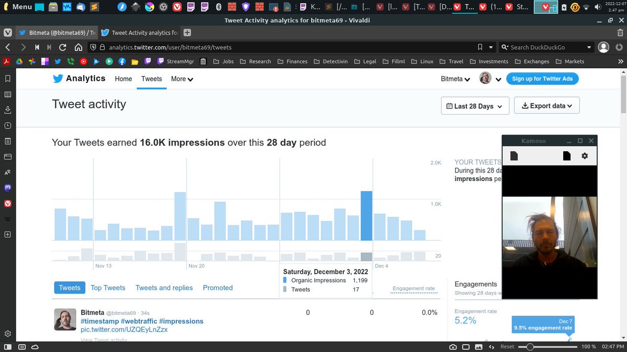Image resolution: width=627 pixels, height=352 pixels.
Task: Open the Bookmarks panel in Vivaldi sidebar
Action: coord(8,79)
